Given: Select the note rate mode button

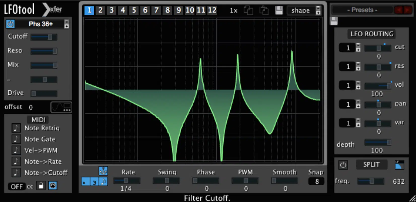Looking at the screenshot, I should (x=103, y=182).
